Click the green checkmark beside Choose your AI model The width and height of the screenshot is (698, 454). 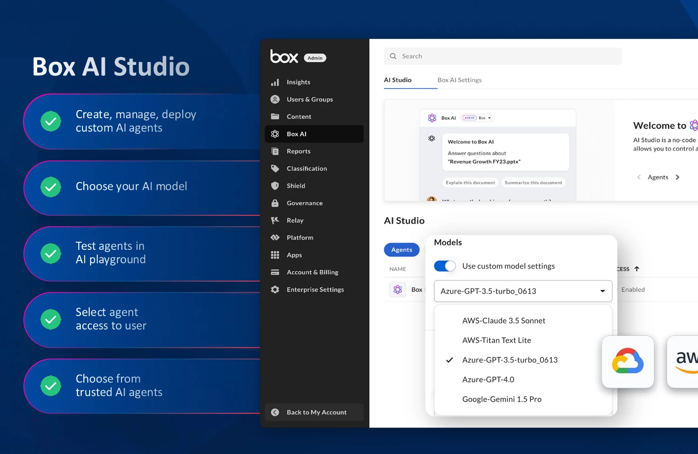(51, 187)
